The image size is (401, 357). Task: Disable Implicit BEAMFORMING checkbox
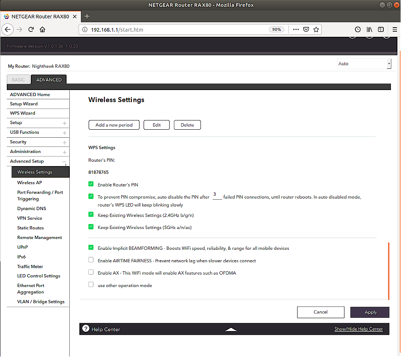[x=91, y=247]
